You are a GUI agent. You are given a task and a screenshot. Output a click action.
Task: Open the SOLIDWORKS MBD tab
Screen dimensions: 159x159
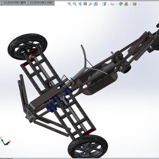point(41,3)
